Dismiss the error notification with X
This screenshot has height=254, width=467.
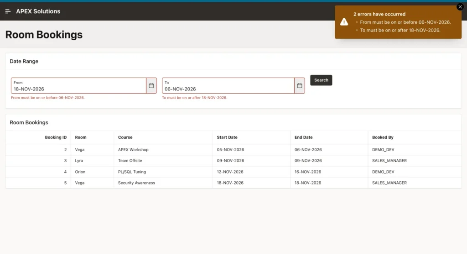tap(460, 7)
